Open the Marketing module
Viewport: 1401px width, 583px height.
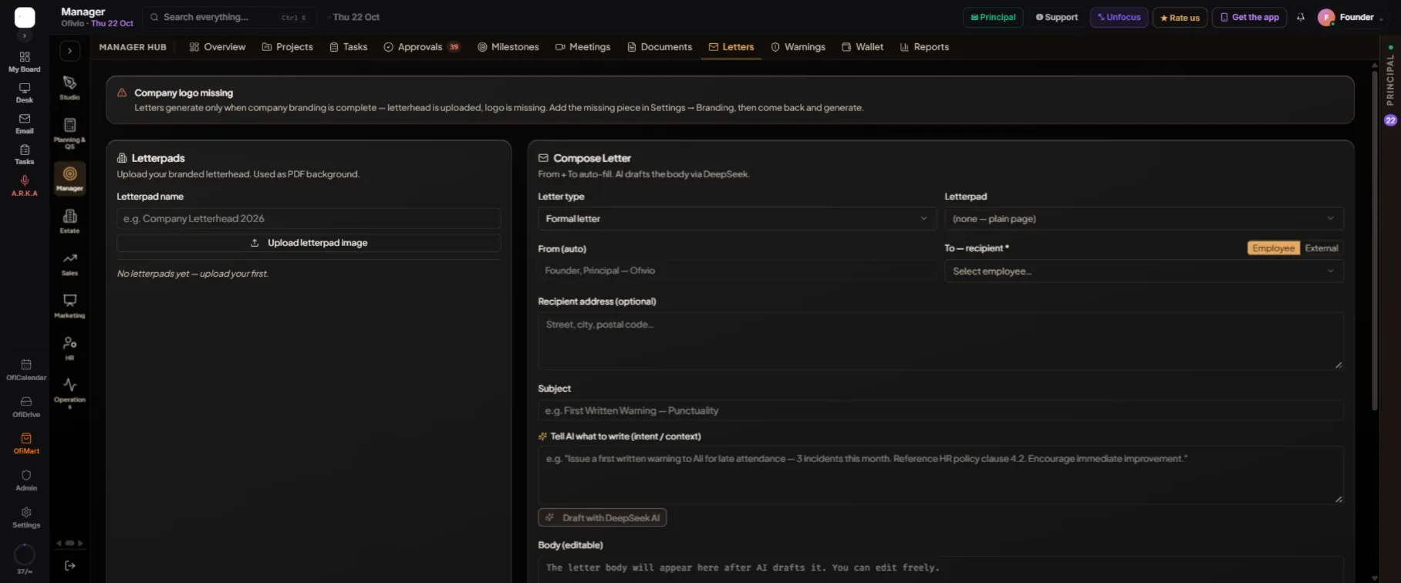click(x=69, y=305)
